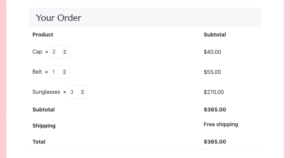Decrease Sunglasses quantity with down arrow
Image resolution: width=290 pixels, height=158 pixels.
coord(82,93)
